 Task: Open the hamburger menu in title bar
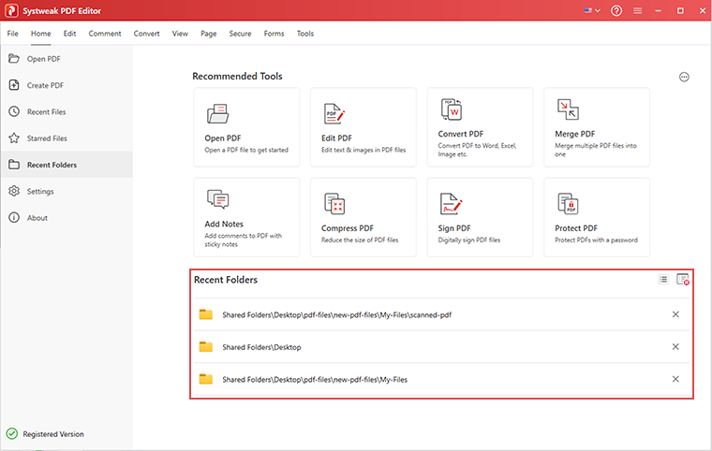pyautogui.click(x=638, y=10)
